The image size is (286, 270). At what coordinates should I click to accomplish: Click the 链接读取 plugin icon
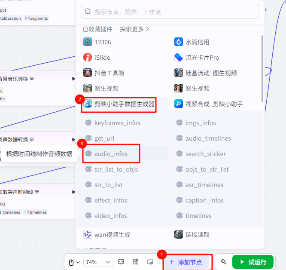179,235
